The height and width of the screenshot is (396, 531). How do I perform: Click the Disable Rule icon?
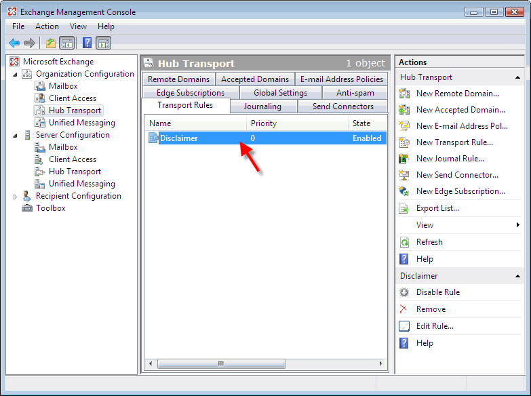pyautogui.click(x=404, y=292)
